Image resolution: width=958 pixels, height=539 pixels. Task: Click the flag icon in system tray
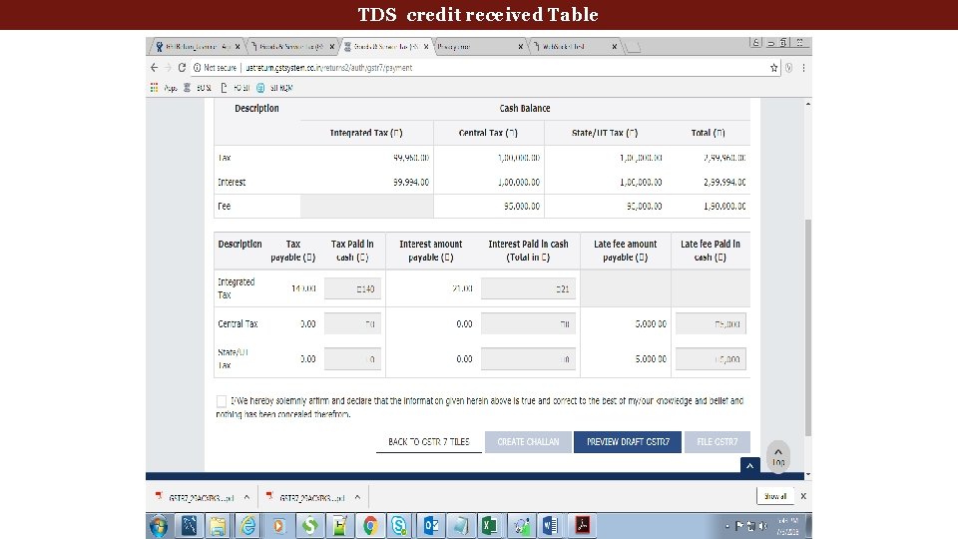(x=739, y=526)
